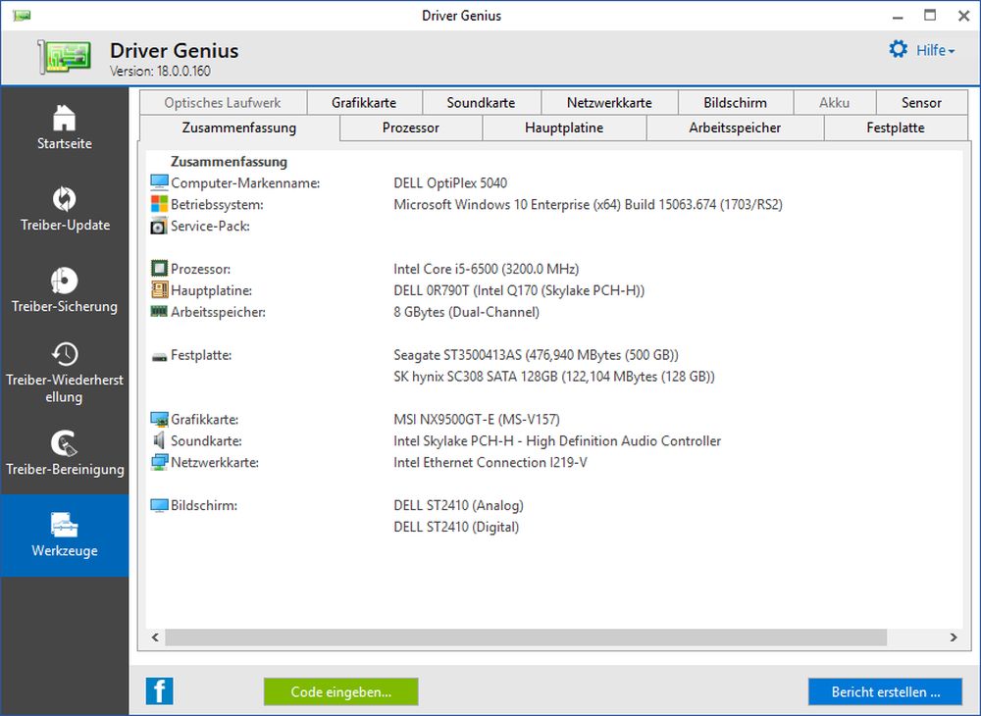Open the Werkzeuge toolbox section

64,525
